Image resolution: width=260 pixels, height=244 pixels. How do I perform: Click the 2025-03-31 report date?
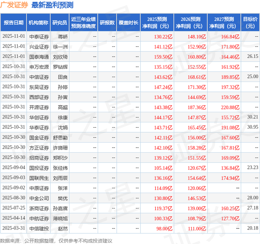pos(14,228)
